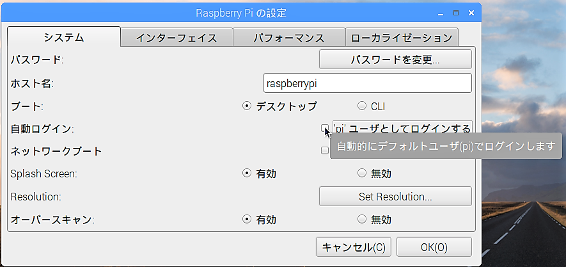Disable オーバースキャン with 無効 radio

362,219
